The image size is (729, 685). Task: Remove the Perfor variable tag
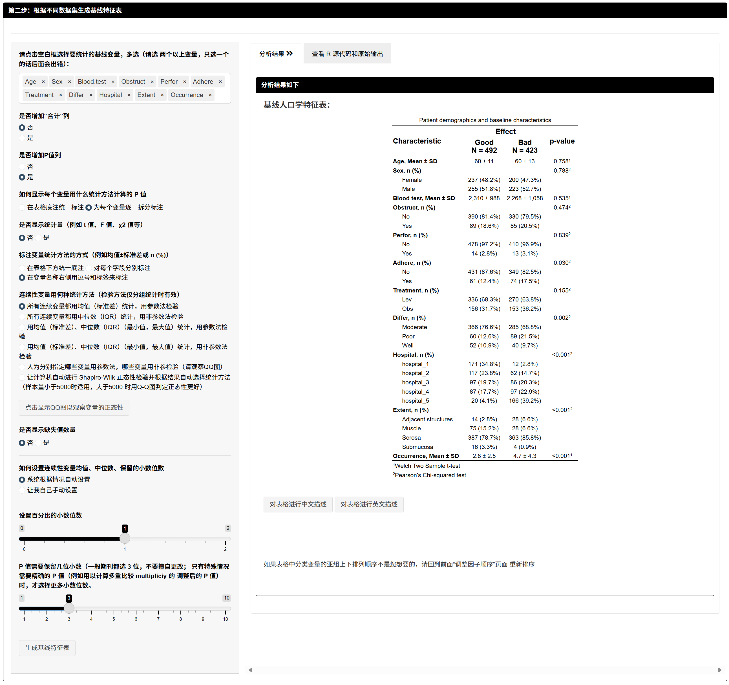coord(185,82)
